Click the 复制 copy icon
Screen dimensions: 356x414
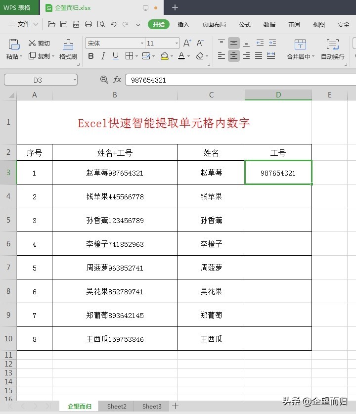(32, 56)
